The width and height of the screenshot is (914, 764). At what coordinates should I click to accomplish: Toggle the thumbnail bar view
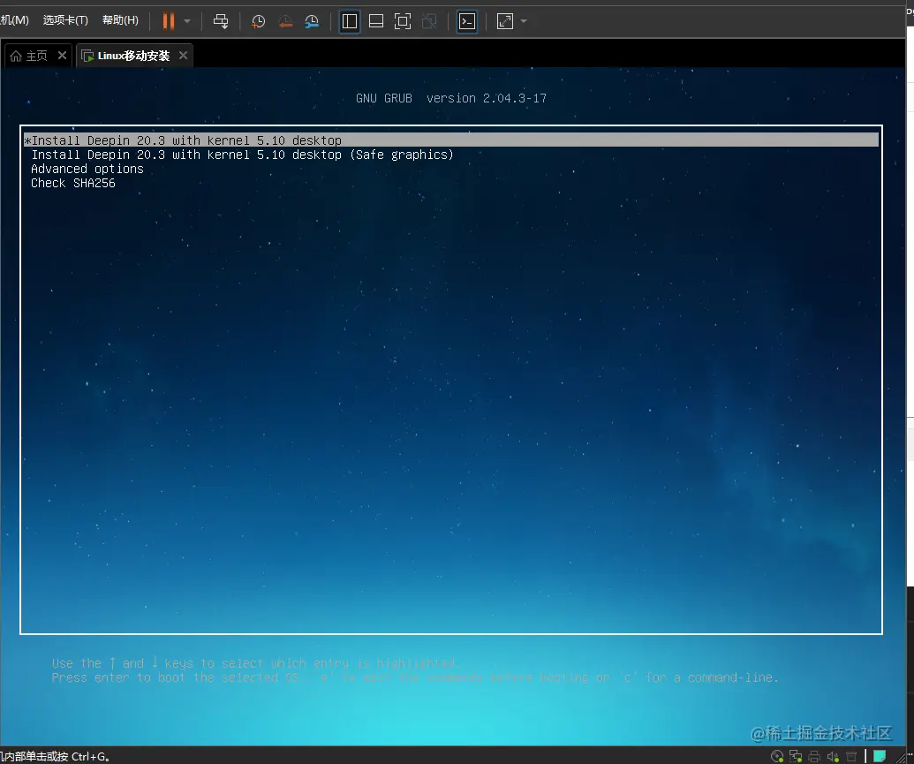click(376, 21)
